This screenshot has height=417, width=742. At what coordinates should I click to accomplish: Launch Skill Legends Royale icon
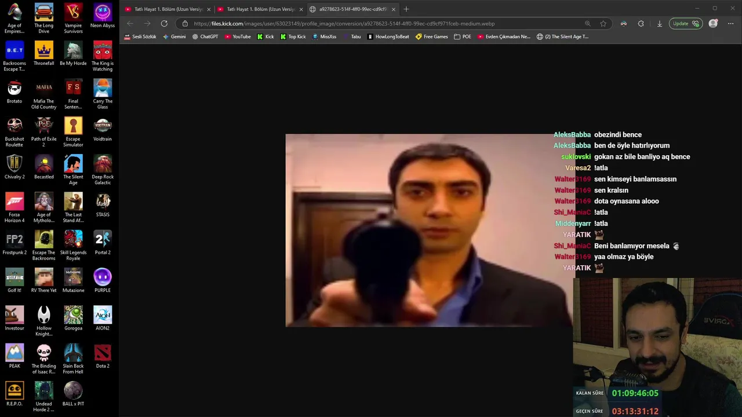pyautogui.click(x=73, y=246)
